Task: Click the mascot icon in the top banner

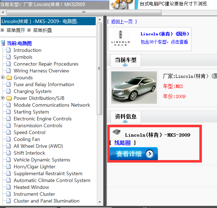Action: [121, 5]
